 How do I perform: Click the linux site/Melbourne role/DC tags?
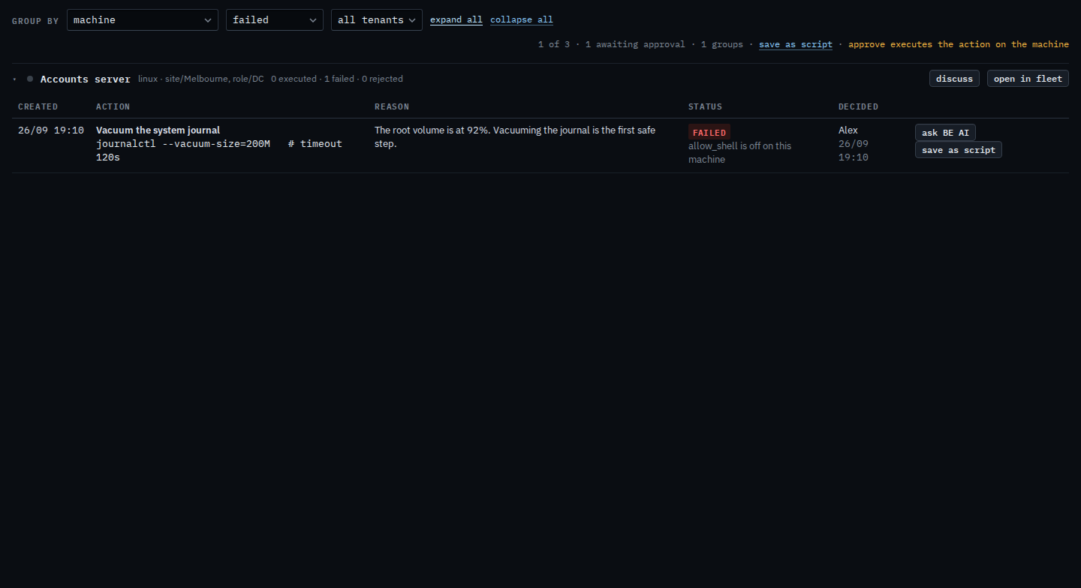click(x=201, y=79)
